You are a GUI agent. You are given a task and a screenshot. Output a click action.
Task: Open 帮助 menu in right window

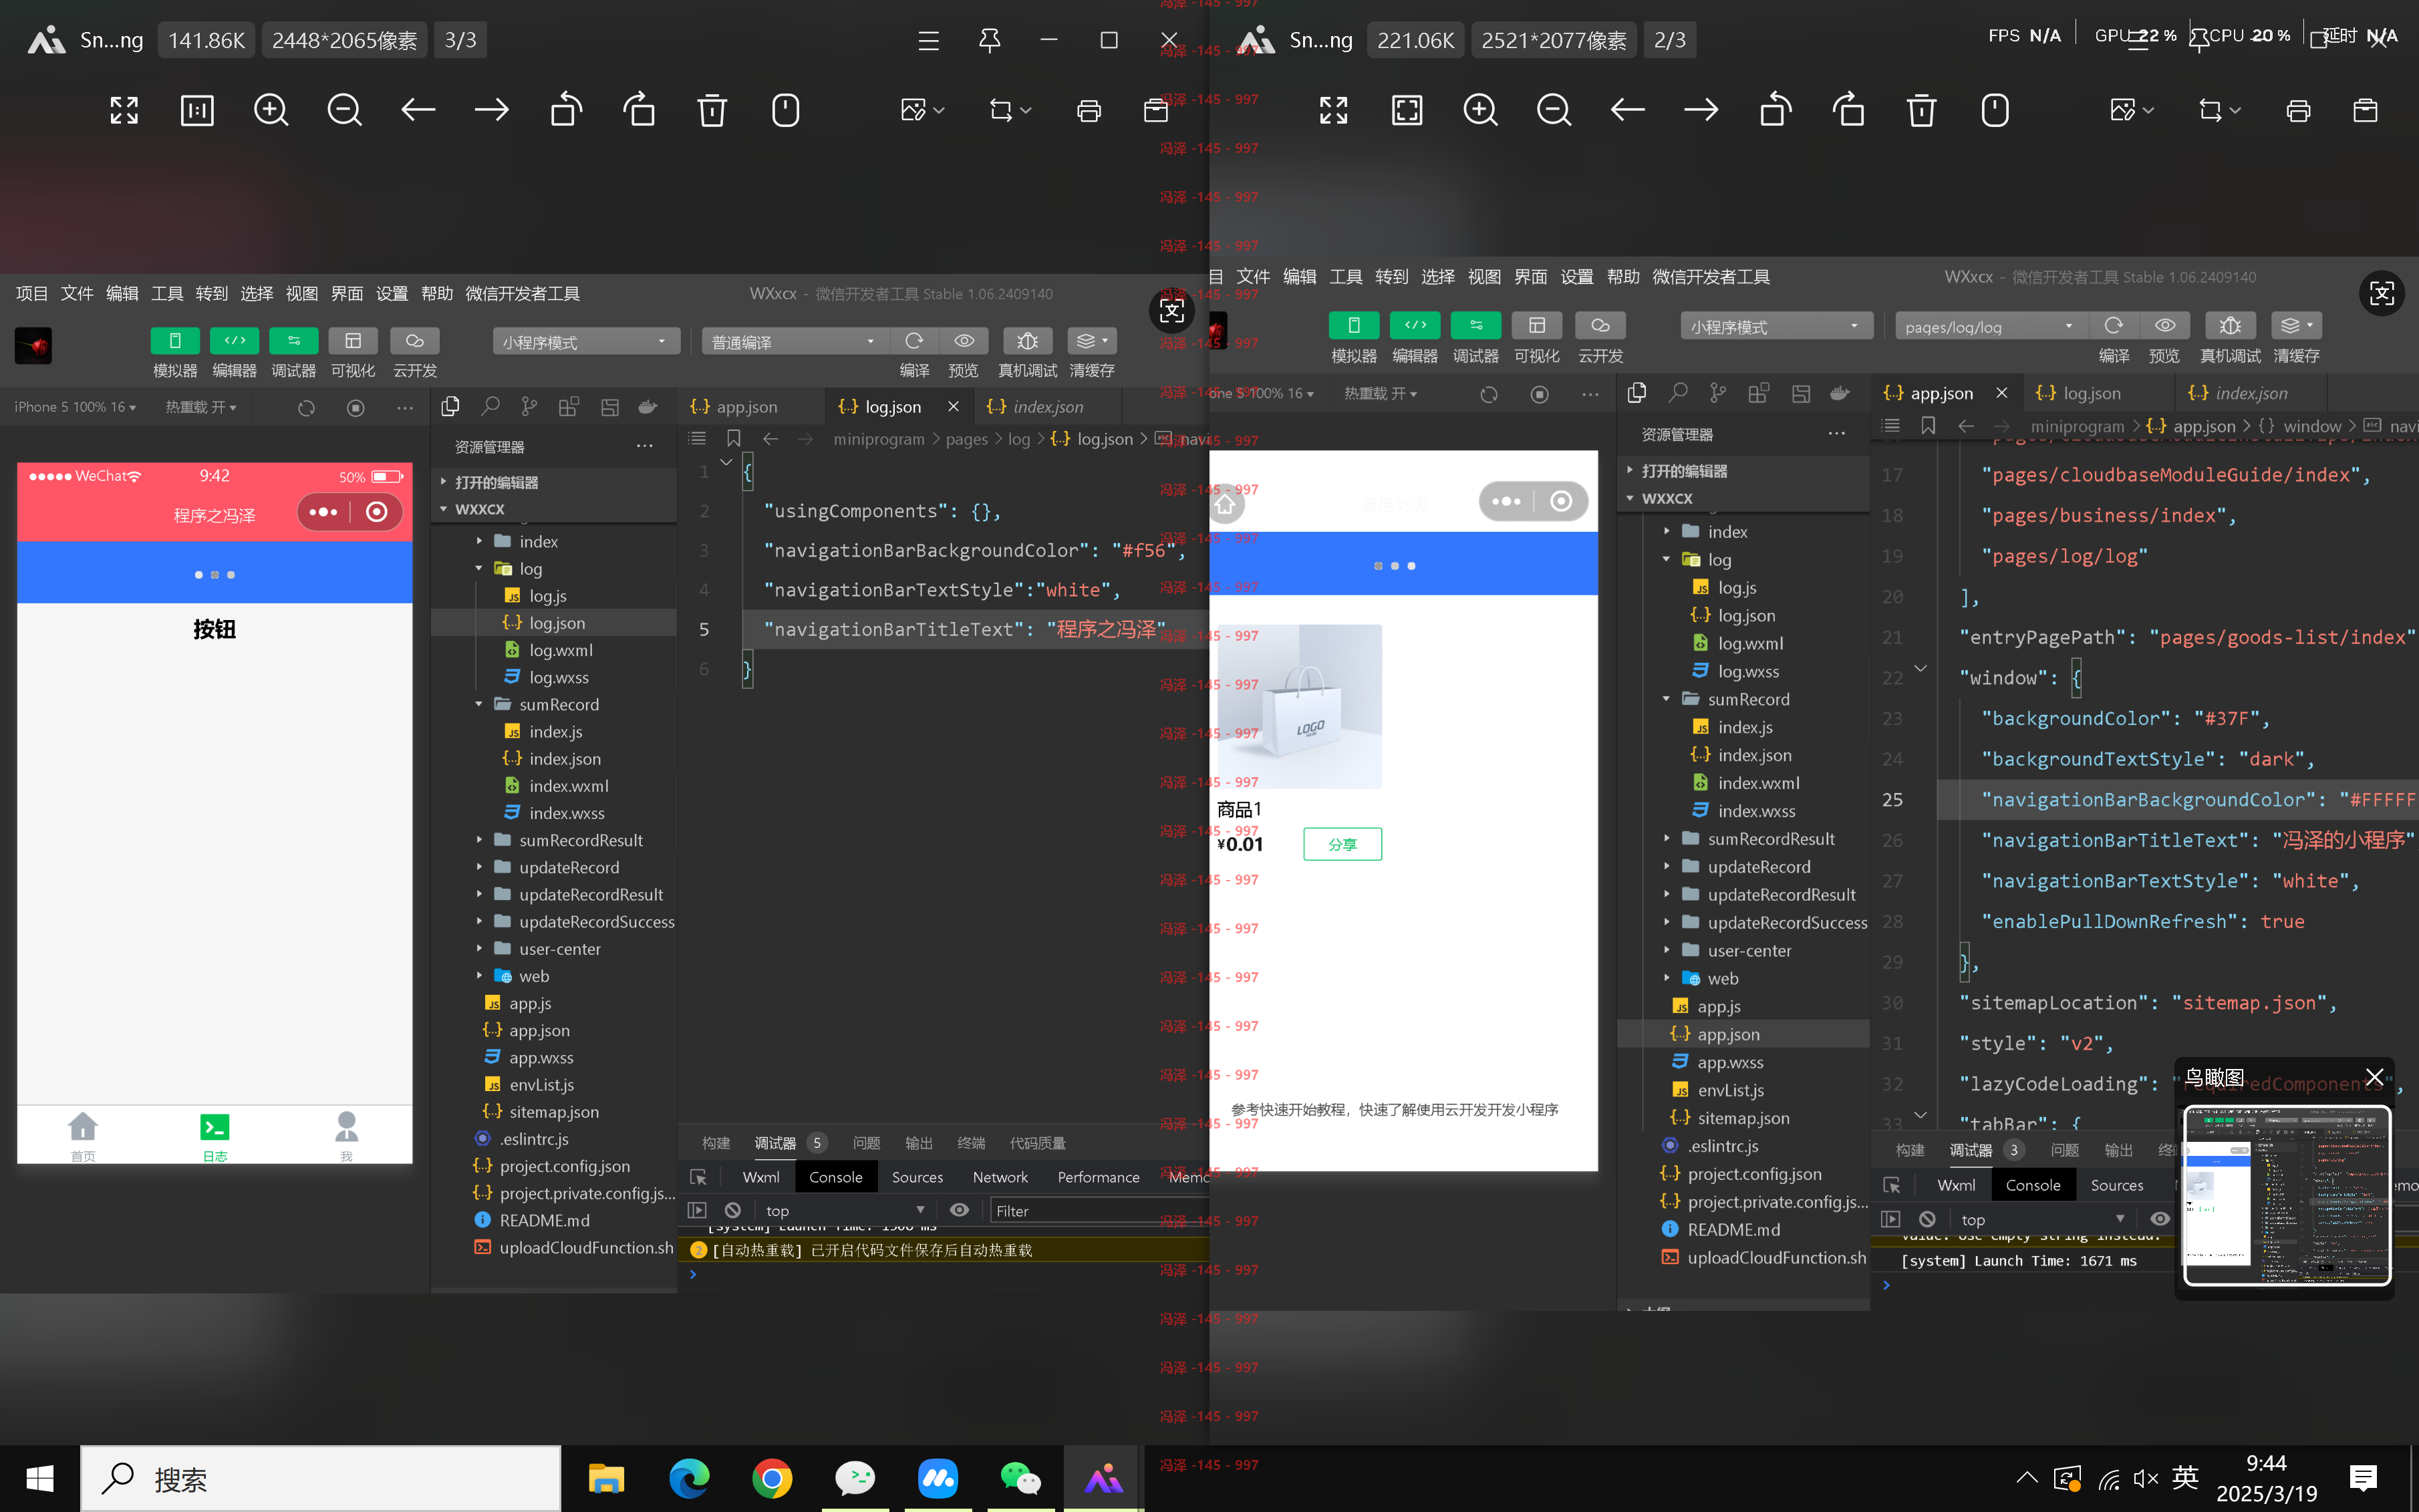click(1623, 277)
